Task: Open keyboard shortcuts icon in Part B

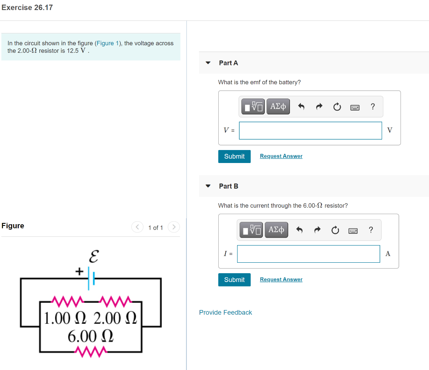Action: (353, 231)
